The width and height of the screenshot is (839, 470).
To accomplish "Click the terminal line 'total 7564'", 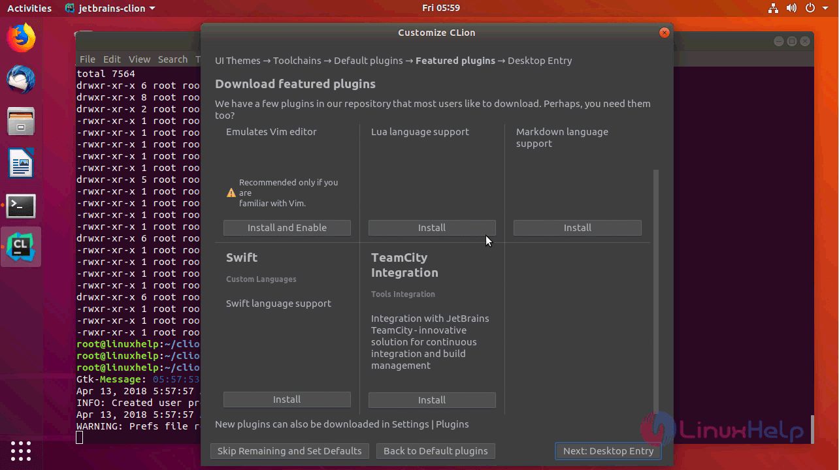I will point(106,74).
